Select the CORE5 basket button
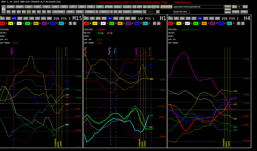Viewport: 257px width, 151px height. (11, 7)
